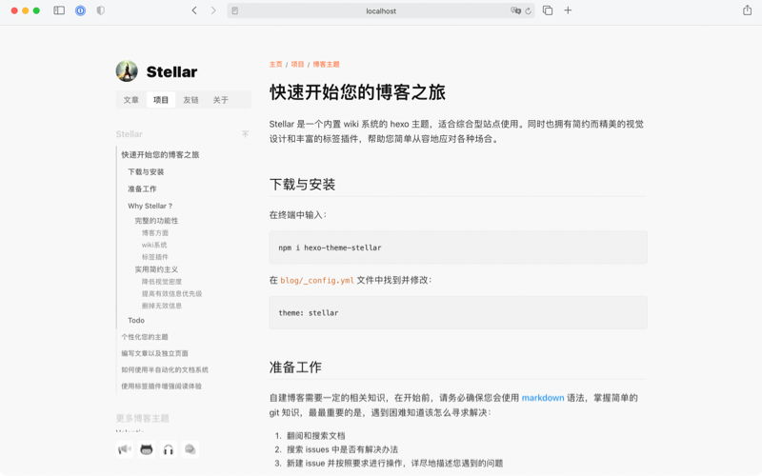Click list item 翻阅和搜索文档
This screenshot has height=476, width=762.
[316, 436]
